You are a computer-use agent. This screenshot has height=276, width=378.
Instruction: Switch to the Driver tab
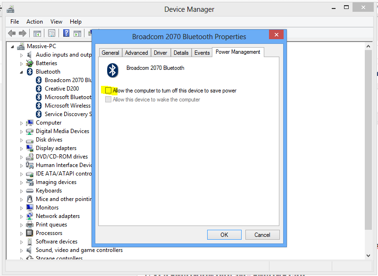pyautogui.click(x=160, y=53)
